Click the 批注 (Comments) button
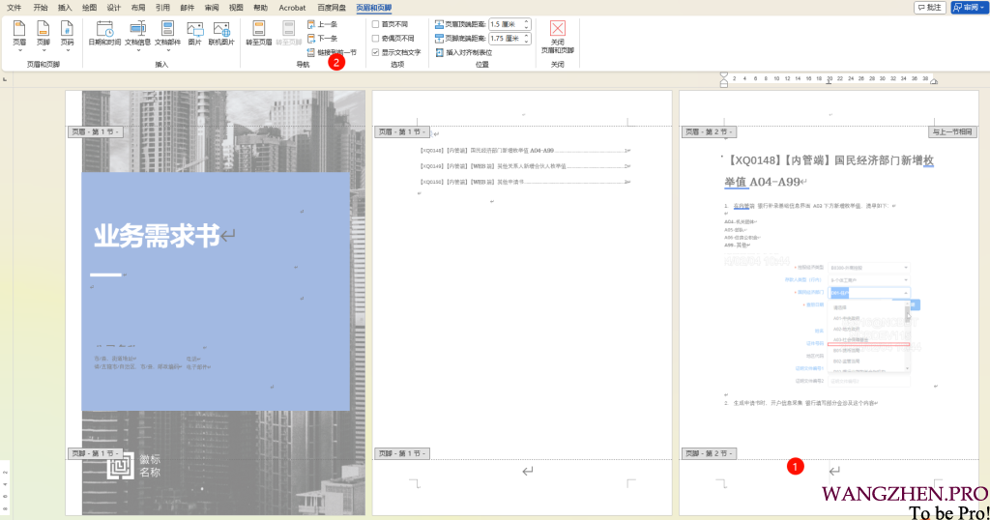The width and height of the screenshot is (990, 520). tap(929, 7)
